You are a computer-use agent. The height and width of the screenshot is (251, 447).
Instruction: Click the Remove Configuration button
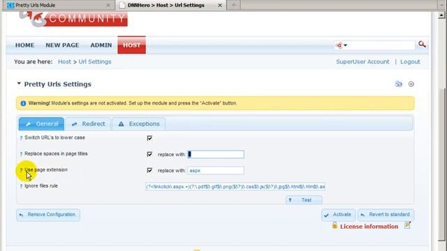(x=48, y=215)
